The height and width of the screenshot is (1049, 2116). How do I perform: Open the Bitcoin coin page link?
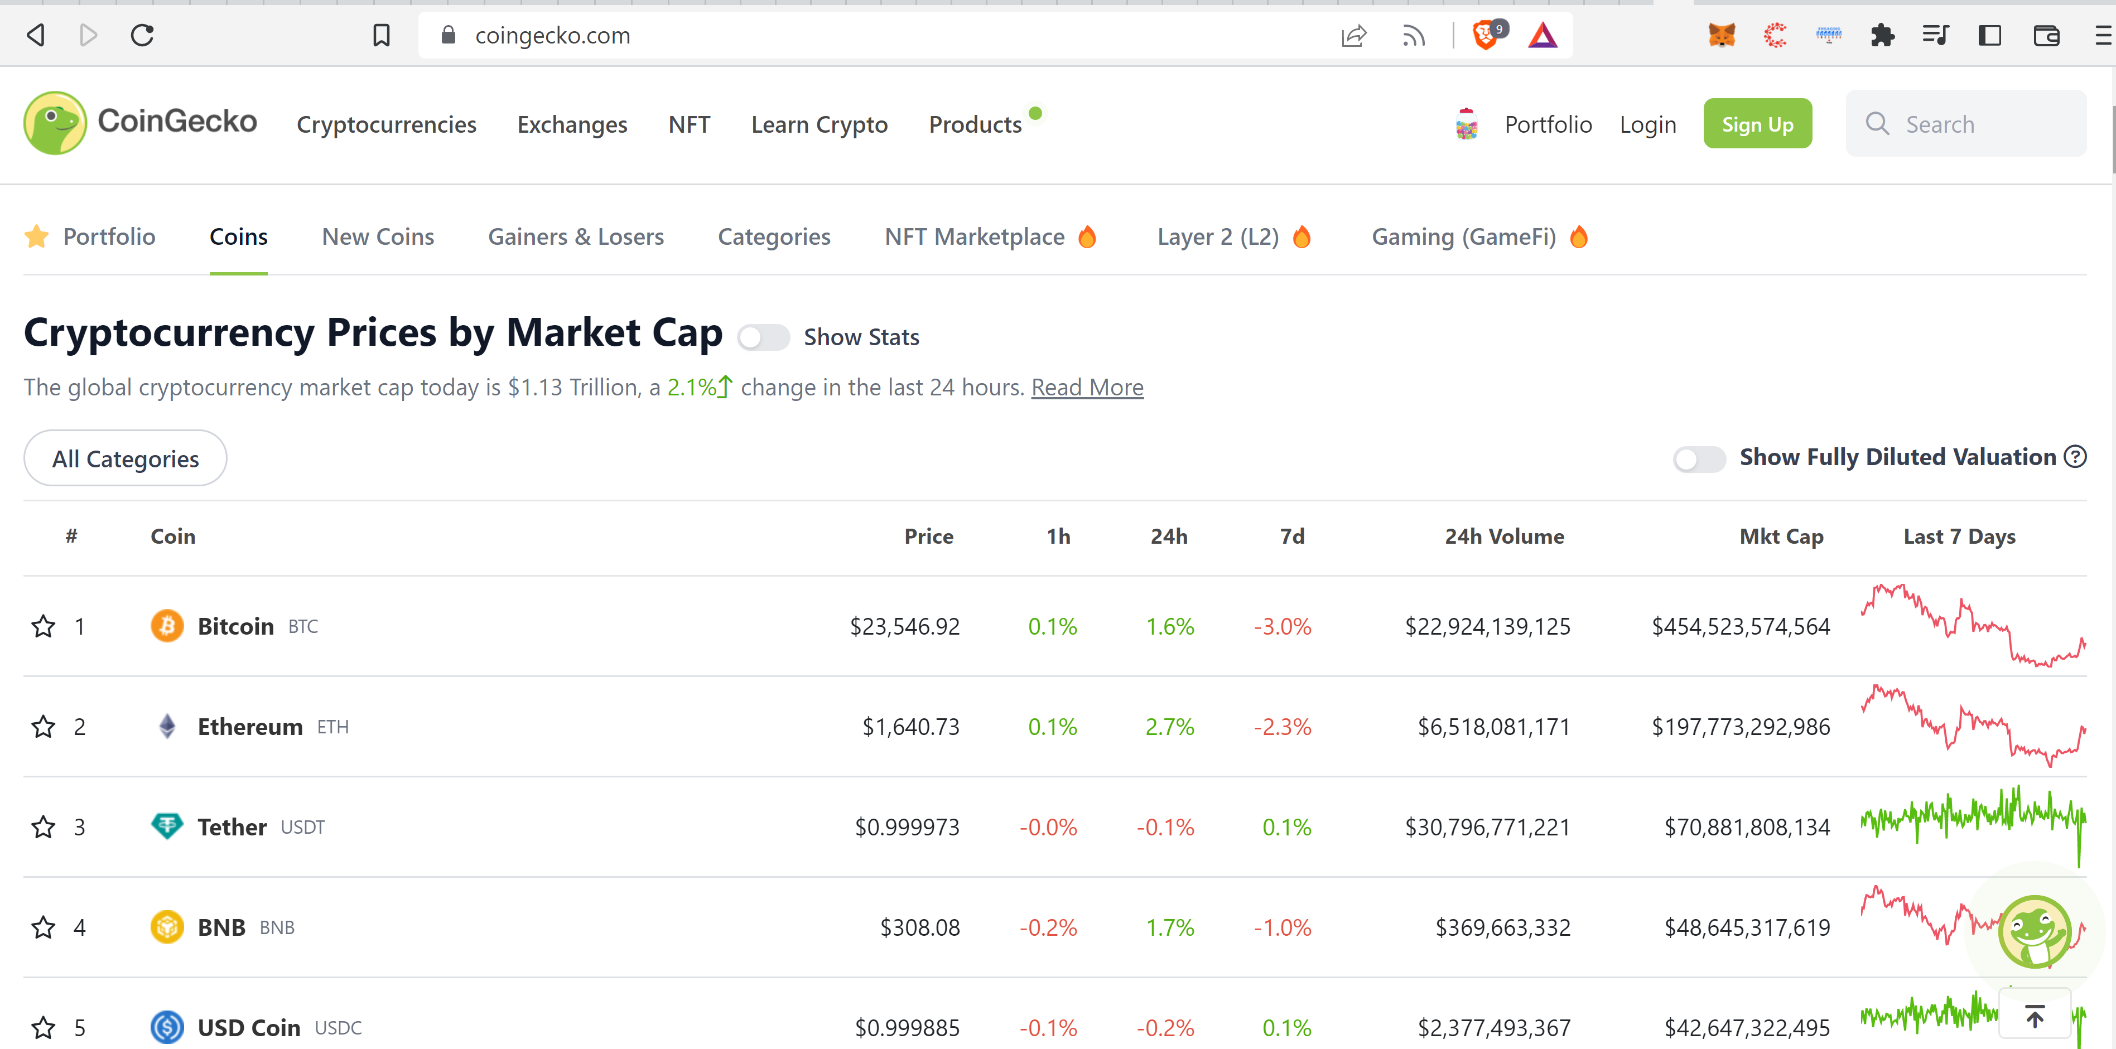235,626
